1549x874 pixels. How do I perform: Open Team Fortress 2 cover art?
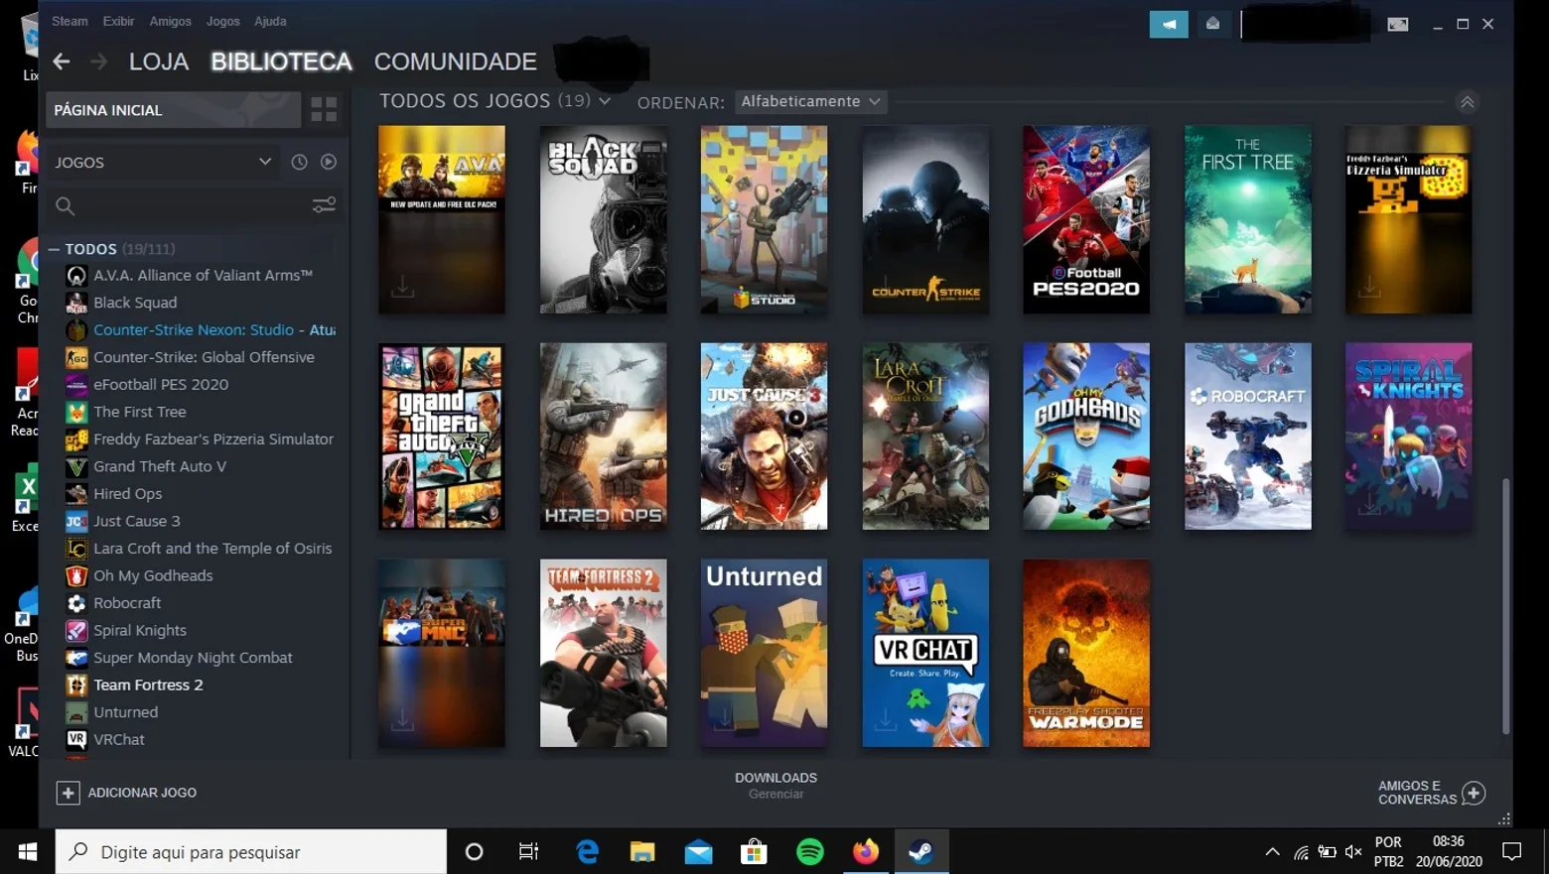[603, 653]
